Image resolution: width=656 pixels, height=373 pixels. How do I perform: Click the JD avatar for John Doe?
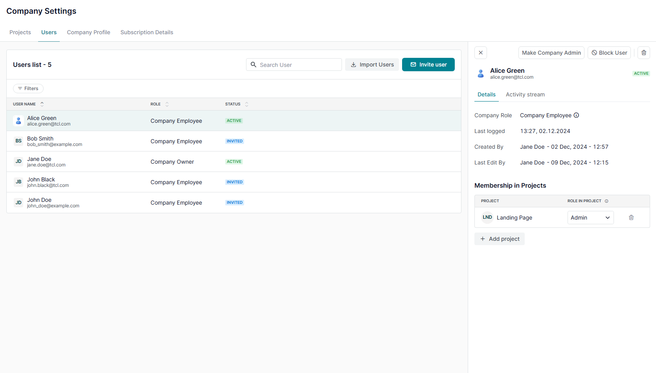click(18, 203)
